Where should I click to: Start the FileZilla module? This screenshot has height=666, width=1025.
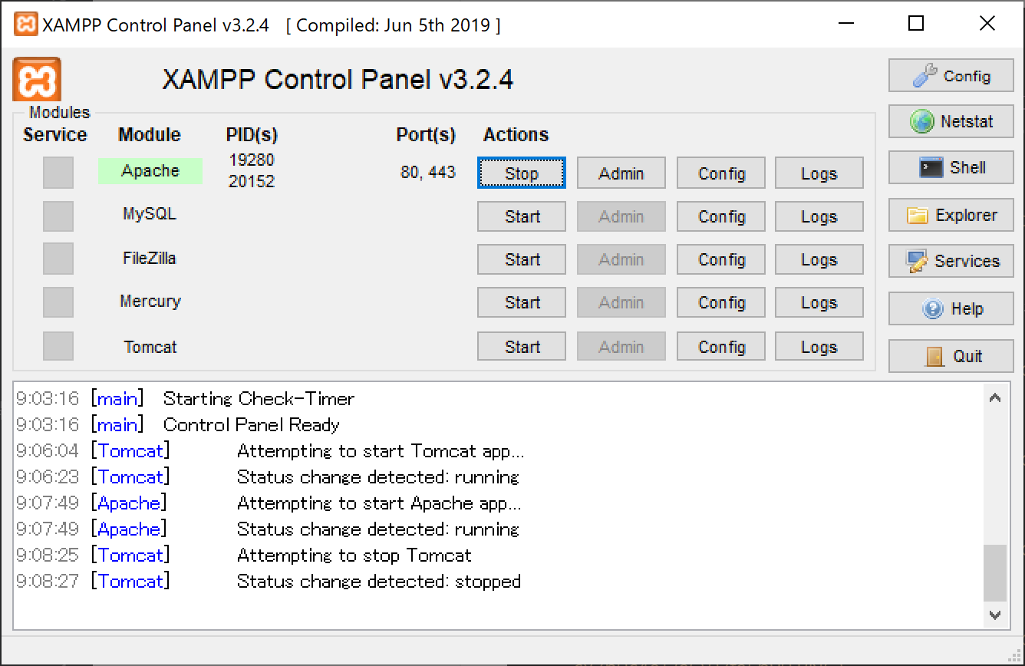coord(522,259)
